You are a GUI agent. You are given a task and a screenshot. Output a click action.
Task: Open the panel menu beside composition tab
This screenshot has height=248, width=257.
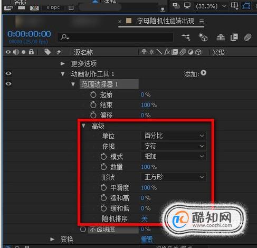[x=202, y=22]
